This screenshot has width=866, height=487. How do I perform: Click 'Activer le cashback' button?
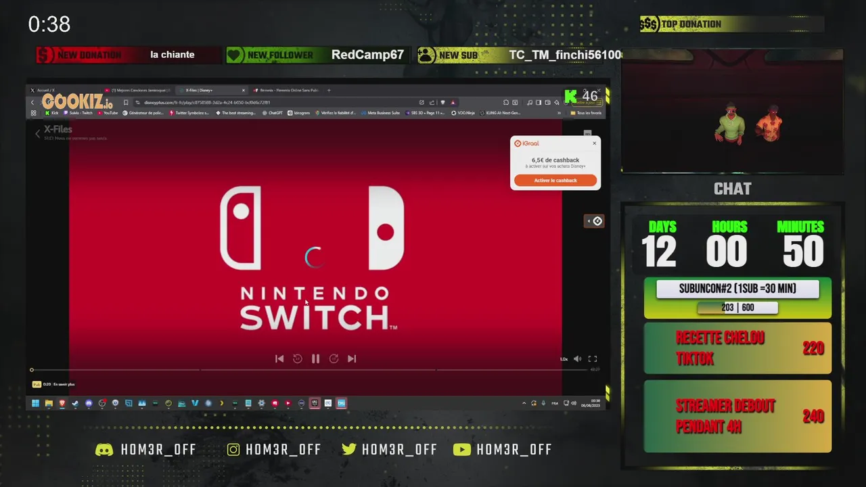[x=555, y=181]
